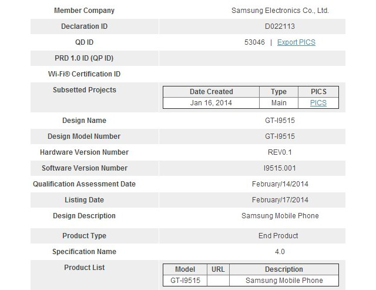Click the empty URL cell in Product List

(x=218, y=281)
